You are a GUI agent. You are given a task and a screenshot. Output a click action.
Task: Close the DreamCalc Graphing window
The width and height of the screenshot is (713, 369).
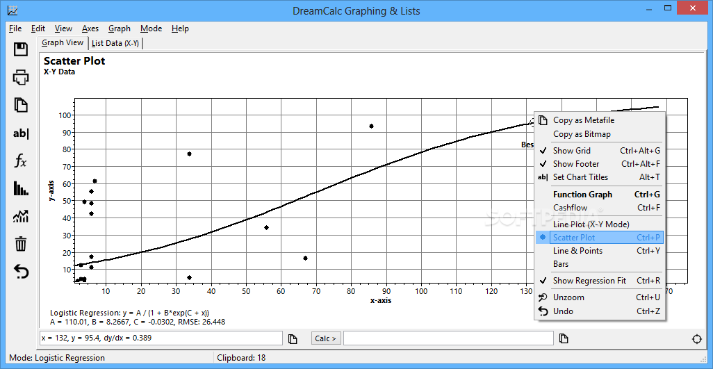pos(694,8)
